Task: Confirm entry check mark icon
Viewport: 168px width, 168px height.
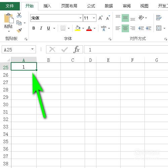Action: pos(65,49)
